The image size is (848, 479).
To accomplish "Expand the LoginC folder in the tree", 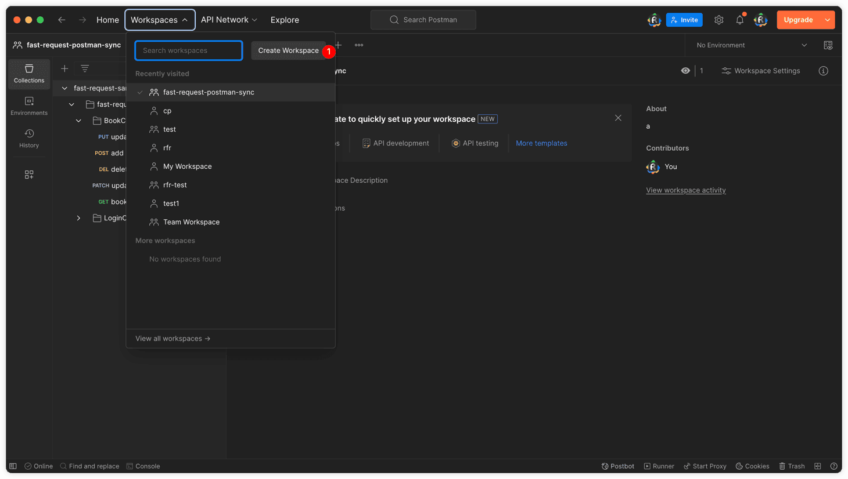I will point(78,218).
